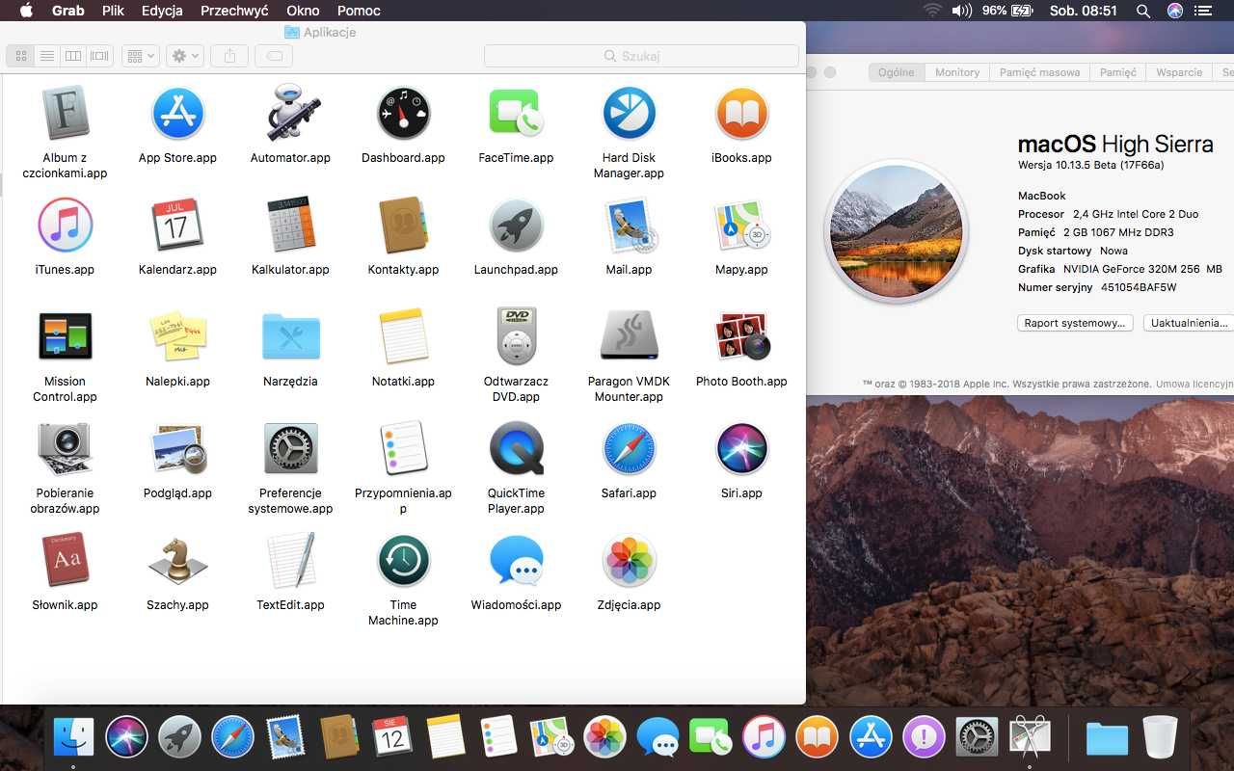1234x771 pixels.
Task: Select Paragon VMDK Mounter.app icon
Action: point(629,336)
